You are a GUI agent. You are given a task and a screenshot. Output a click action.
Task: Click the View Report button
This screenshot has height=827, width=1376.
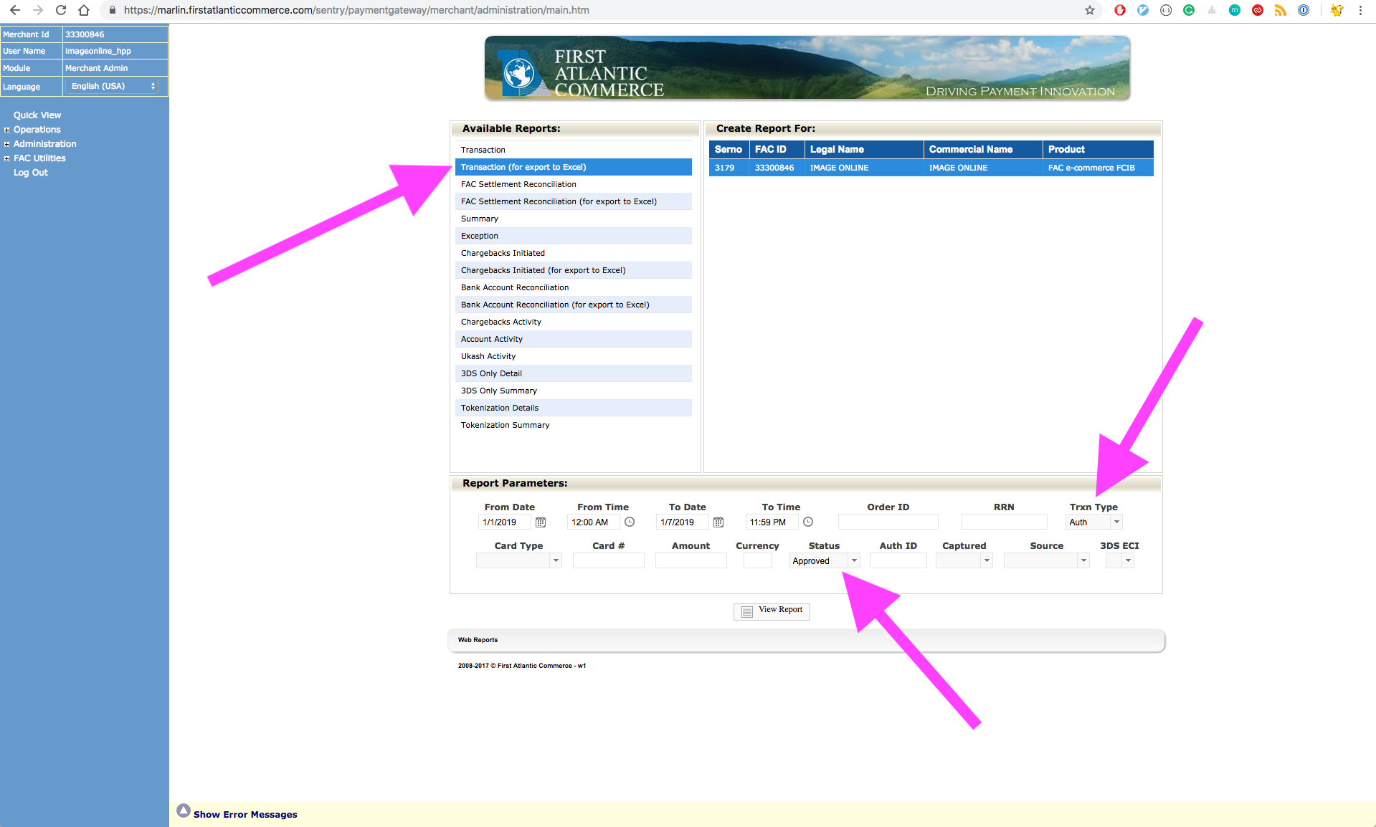pyautogui.click(x=772, y=611)
